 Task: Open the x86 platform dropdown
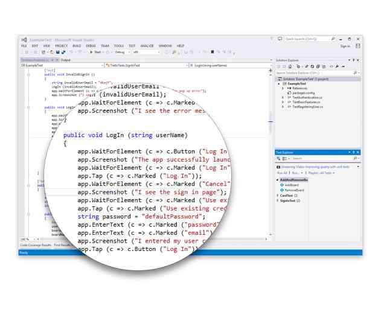click(146, 52)
